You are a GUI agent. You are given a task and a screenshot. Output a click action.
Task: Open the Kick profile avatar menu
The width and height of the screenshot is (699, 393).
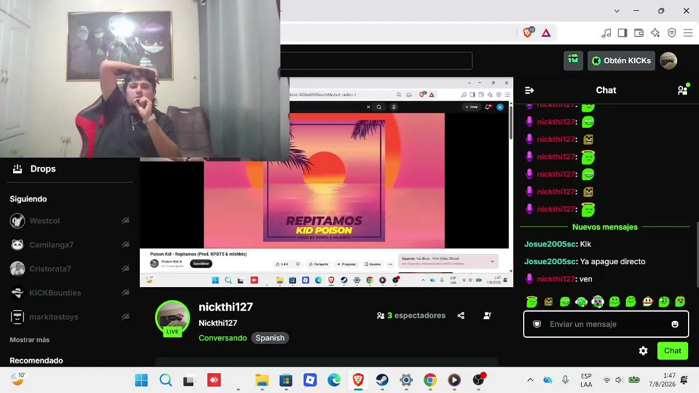(x=668, y=61)
